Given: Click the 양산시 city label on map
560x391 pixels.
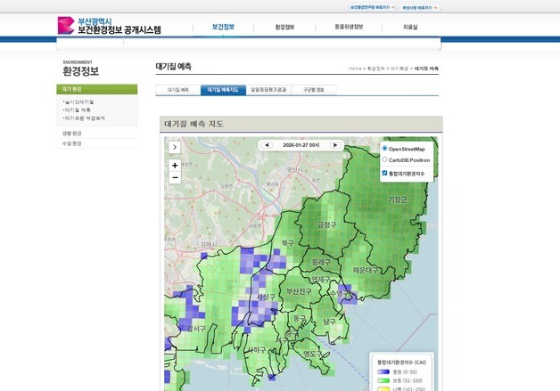Looking at the screenshot, I should point(295,170).
